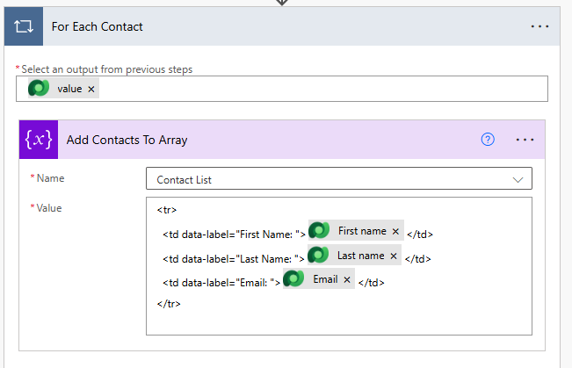Remove the Email dynamic token
Image resolution: width=572 pixels, height=368 pixels.
click(346, 281)
